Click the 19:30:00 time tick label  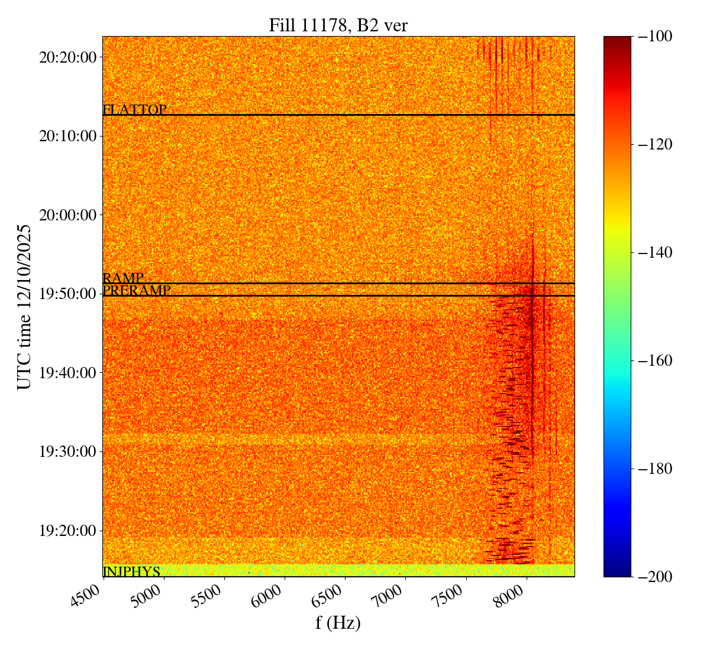(67, 451)
